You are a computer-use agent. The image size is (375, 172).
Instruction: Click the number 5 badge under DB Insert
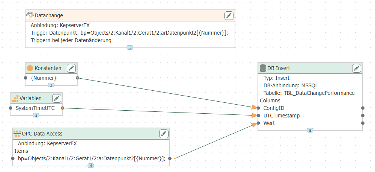(x=310, y=130)
